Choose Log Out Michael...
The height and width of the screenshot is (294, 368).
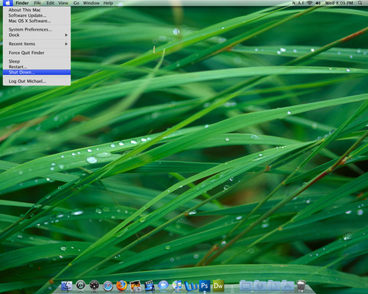(x=37, y=81)
